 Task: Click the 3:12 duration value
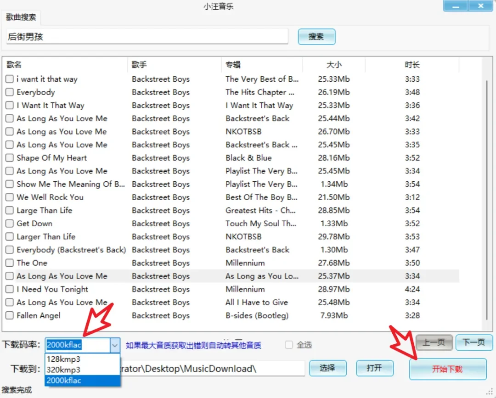tap(412, 197)
